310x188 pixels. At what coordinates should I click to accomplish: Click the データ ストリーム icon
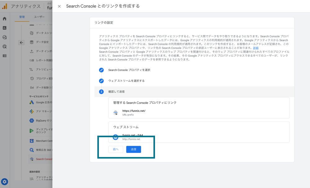click(x=32, y=33)
